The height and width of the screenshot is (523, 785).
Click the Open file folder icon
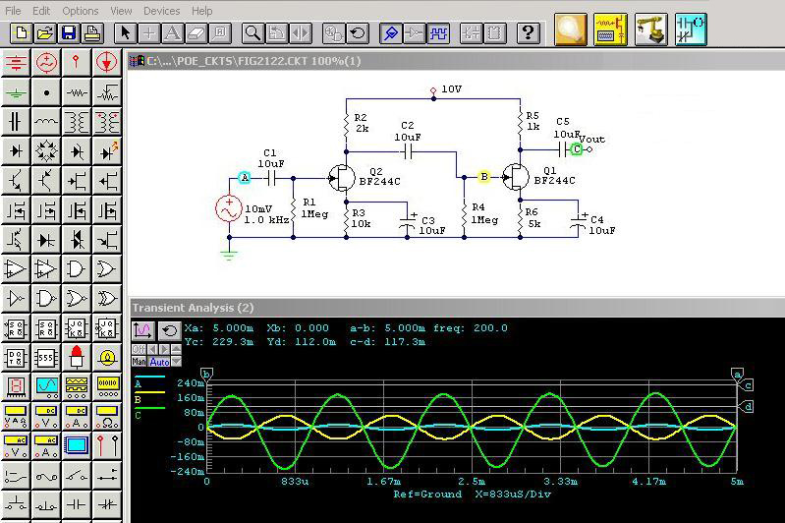pos(44,32)
